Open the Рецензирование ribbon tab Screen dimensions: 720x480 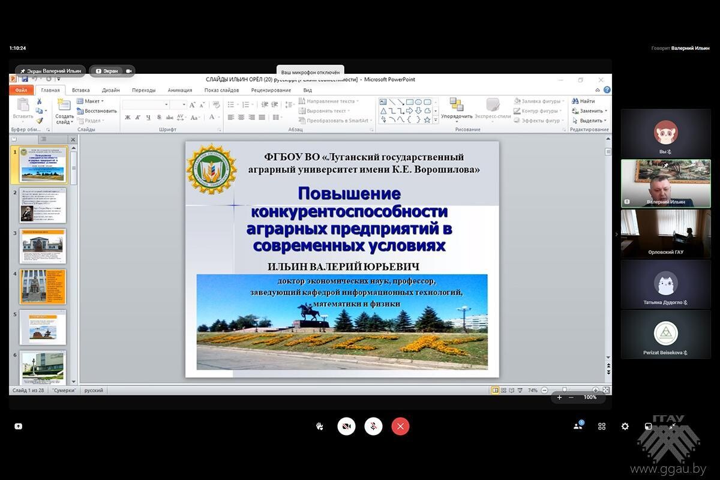tap(271, 90)
